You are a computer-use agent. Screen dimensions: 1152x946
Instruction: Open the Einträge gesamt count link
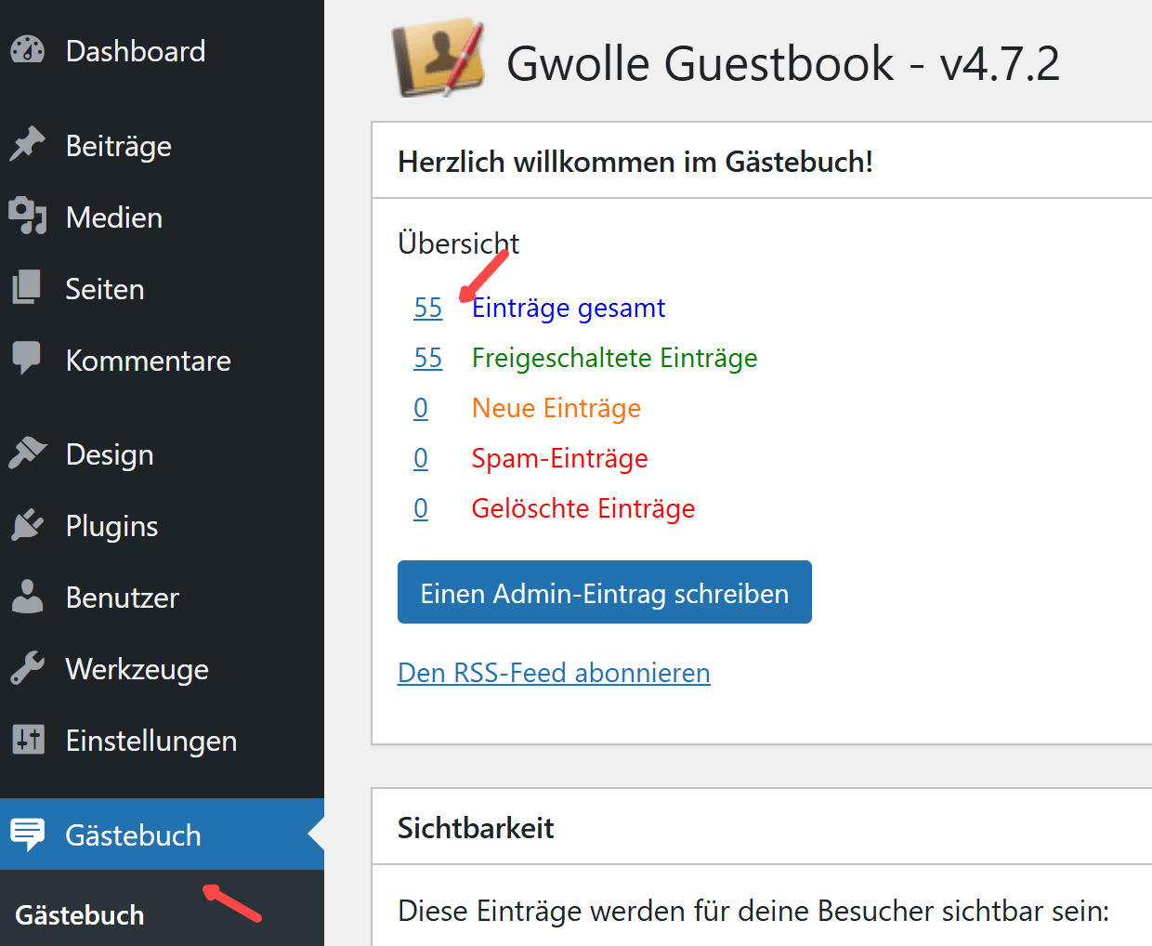point(428,308)
